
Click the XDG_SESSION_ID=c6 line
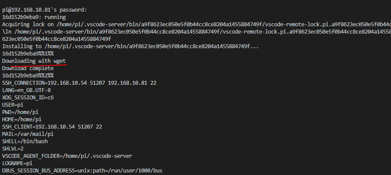(28, 97)
